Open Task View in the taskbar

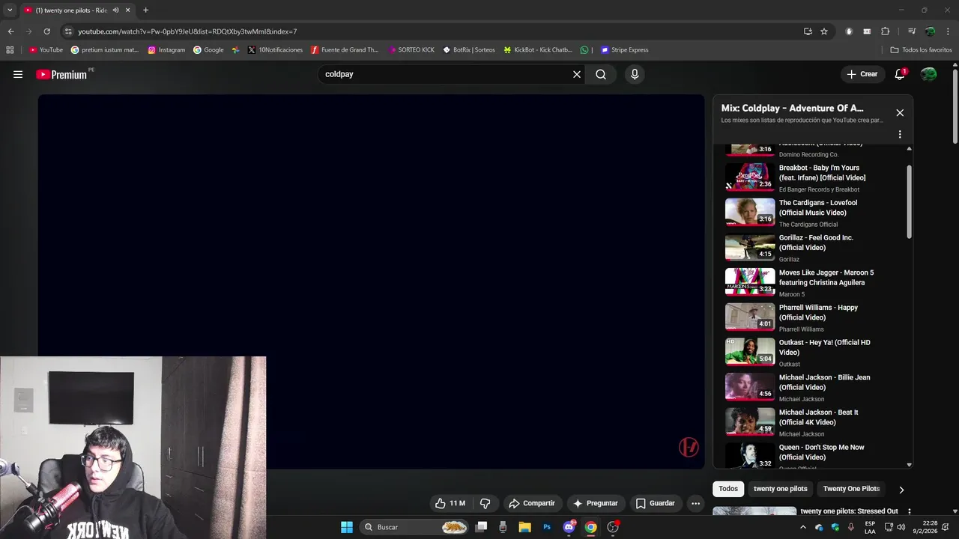482,527
